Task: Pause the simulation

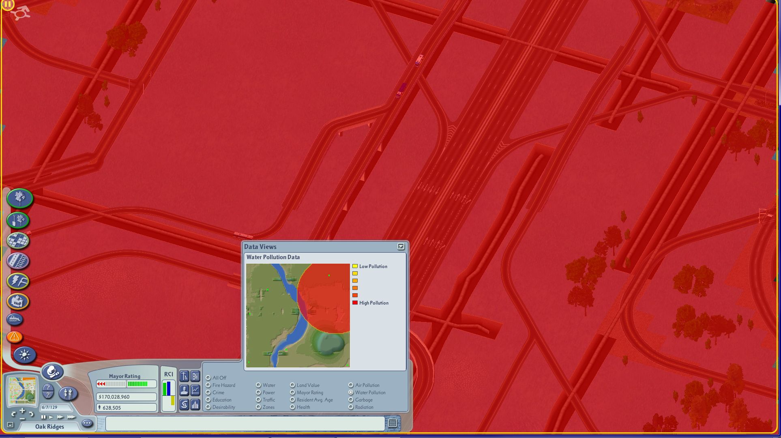Action: [x=43, y=417]
